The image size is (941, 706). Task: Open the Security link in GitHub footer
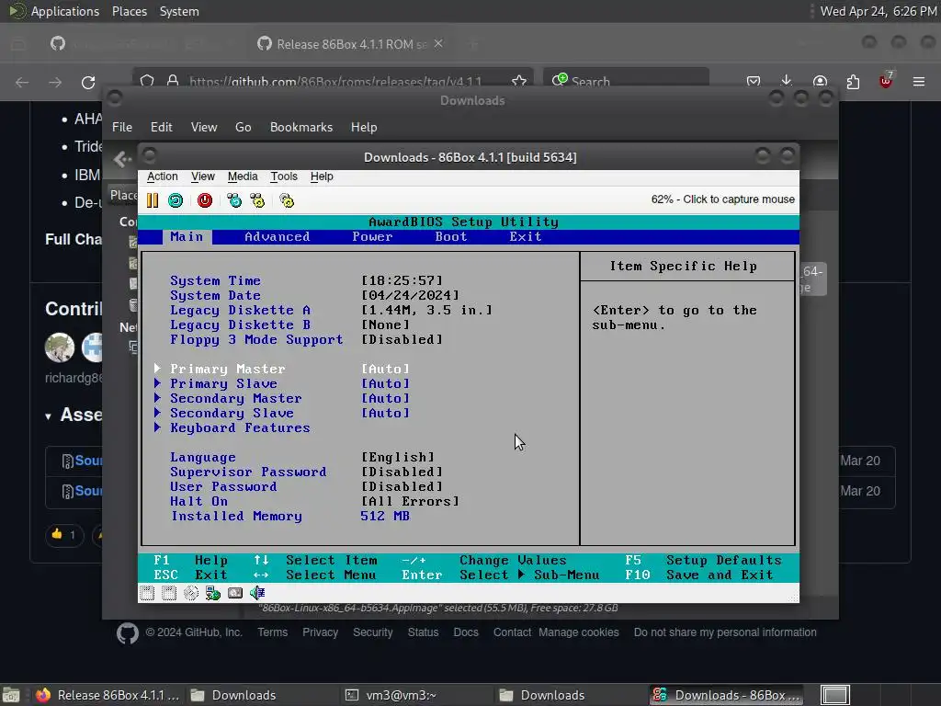(x=373, y=632)
